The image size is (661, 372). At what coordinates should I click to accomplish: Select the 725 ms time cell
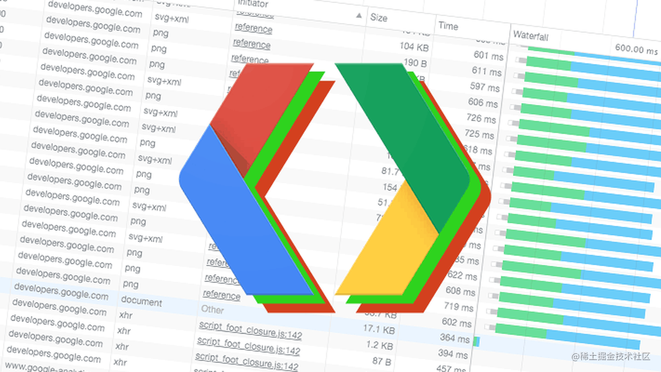point(478,134)
